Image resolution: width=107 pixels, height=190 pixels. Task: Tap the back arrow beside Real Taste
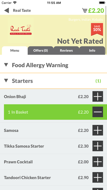(7, 10)
